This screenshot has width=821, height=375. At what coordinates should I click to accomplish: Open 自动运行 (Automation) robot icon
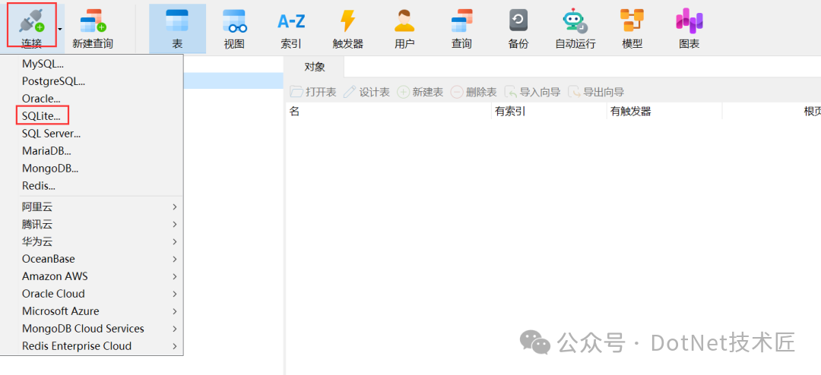coord(575,29)
